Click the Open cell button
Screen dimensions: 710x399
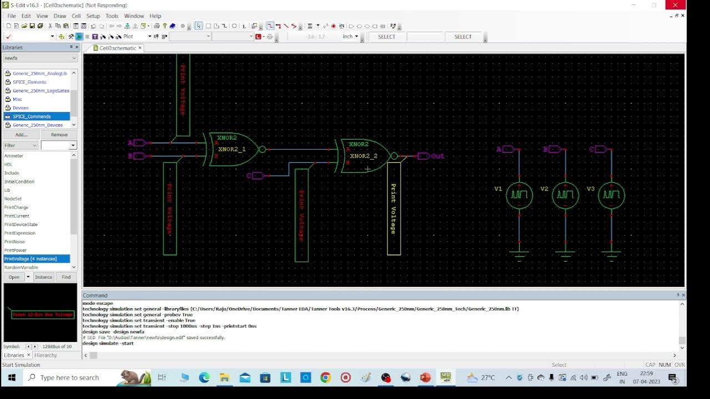(14, 277)
